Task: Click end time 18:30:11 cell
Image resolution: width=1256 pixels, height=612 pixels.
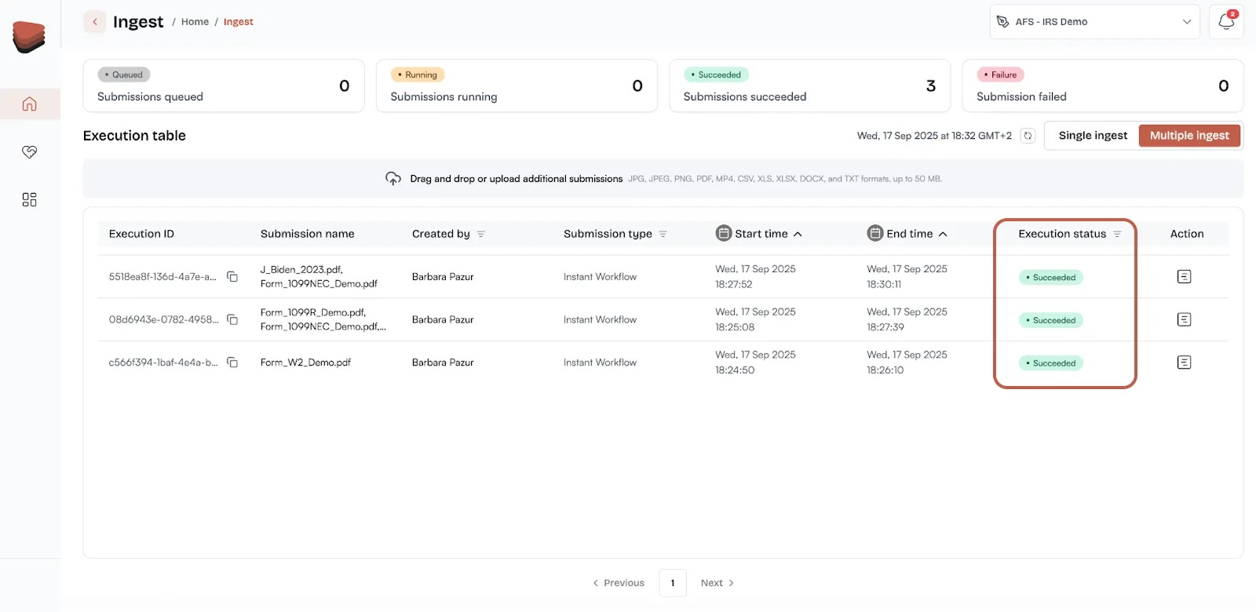Action: [907, 276]
